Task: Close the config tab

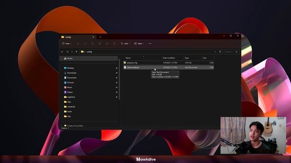Action: [93, 37]
